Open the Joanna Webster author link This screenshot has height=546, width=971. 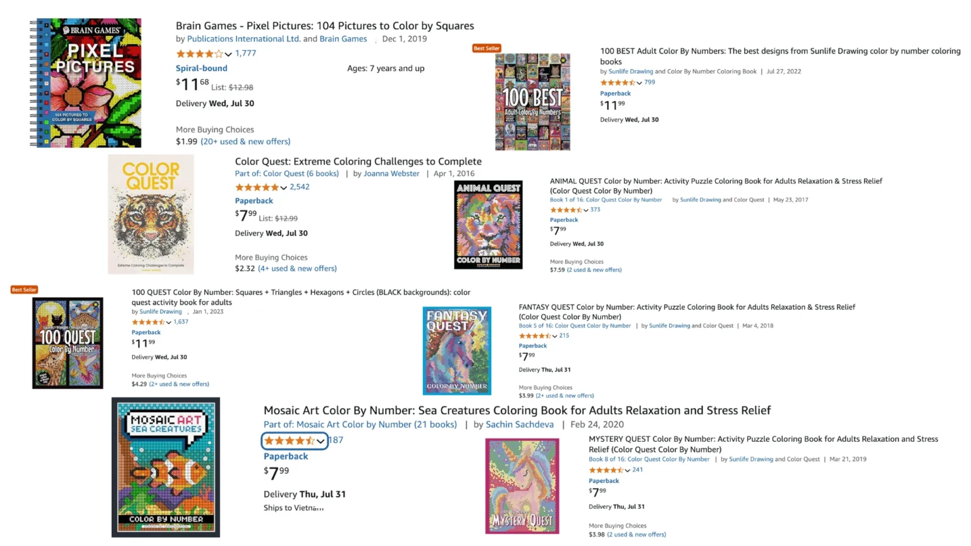pyautogui.click(x=391, y=173)
